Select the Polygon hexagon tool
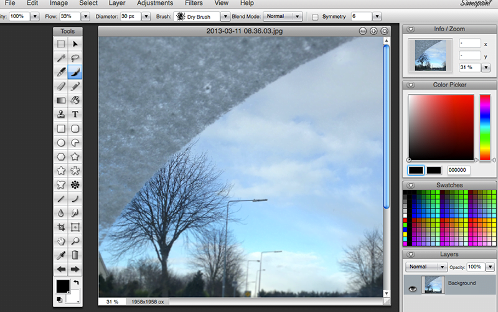 pos(61,157)
